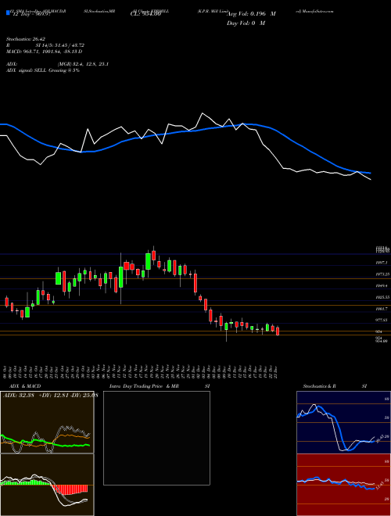Image resolution: width=391 pixels, height=516 pixels.
Task: Click the blue 12 Day SMA legend square
Action: (x=8, y=13)
